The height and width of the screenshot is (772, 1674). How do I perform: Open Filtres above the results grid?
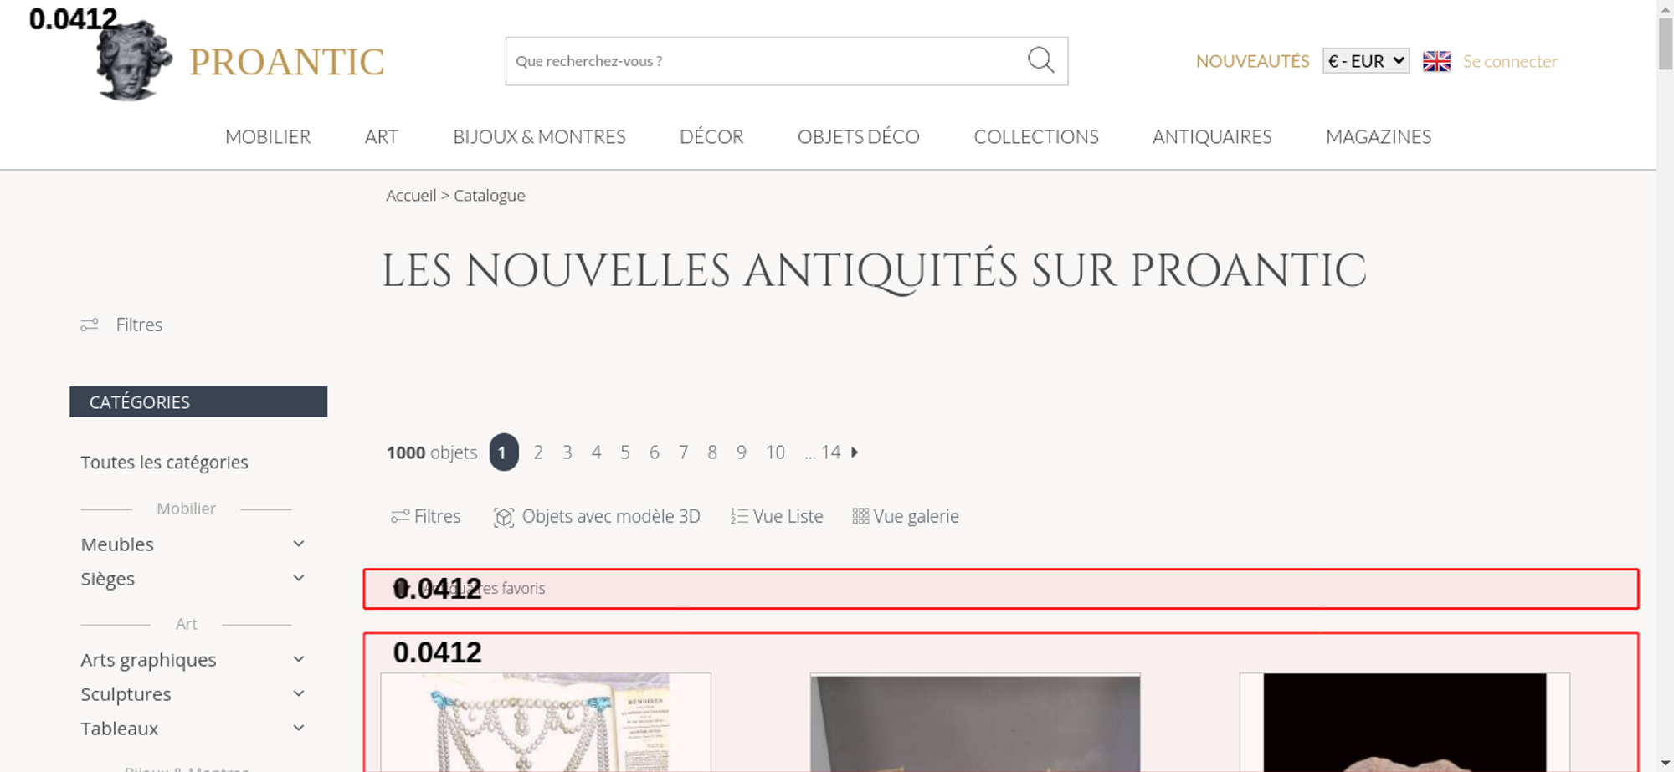425,516
